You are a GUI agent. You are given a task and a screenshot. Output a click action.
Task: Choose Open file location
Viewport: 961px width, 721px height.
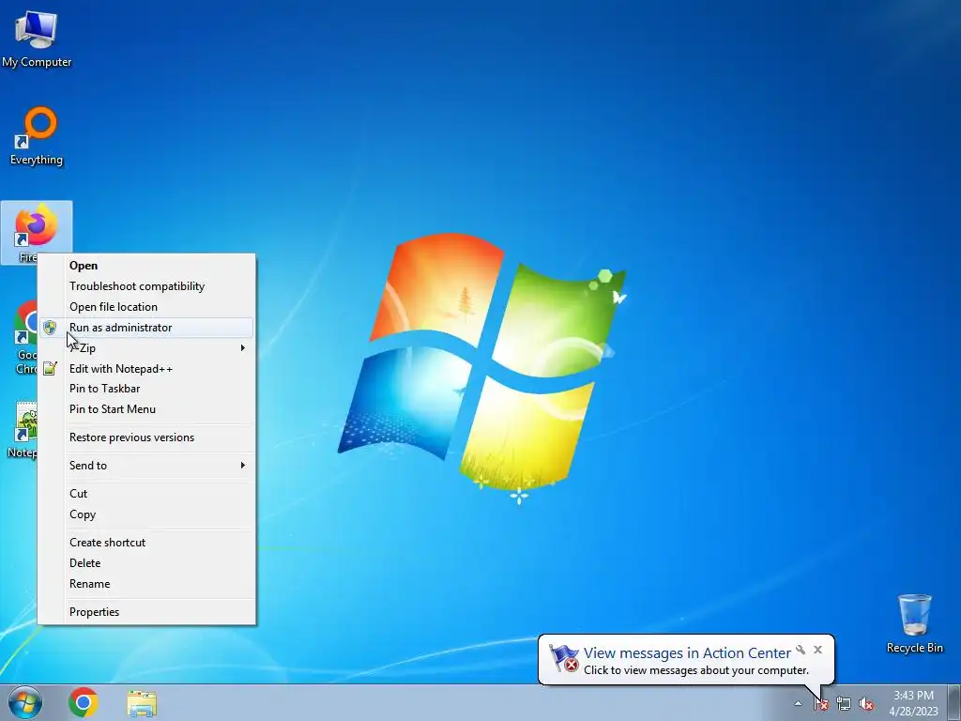146,307
